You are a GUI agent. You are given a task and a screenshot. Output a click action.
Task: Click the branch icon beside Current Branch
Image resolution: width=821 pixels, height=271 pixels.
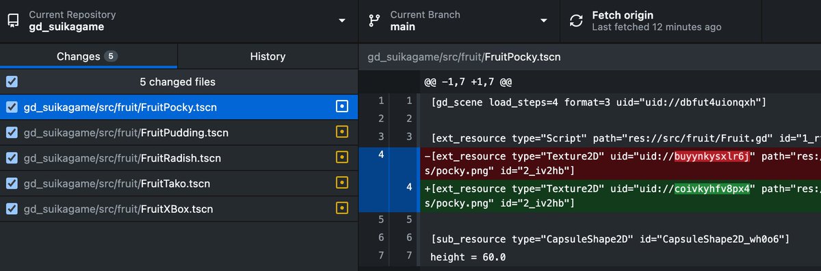tap(374, 21)
